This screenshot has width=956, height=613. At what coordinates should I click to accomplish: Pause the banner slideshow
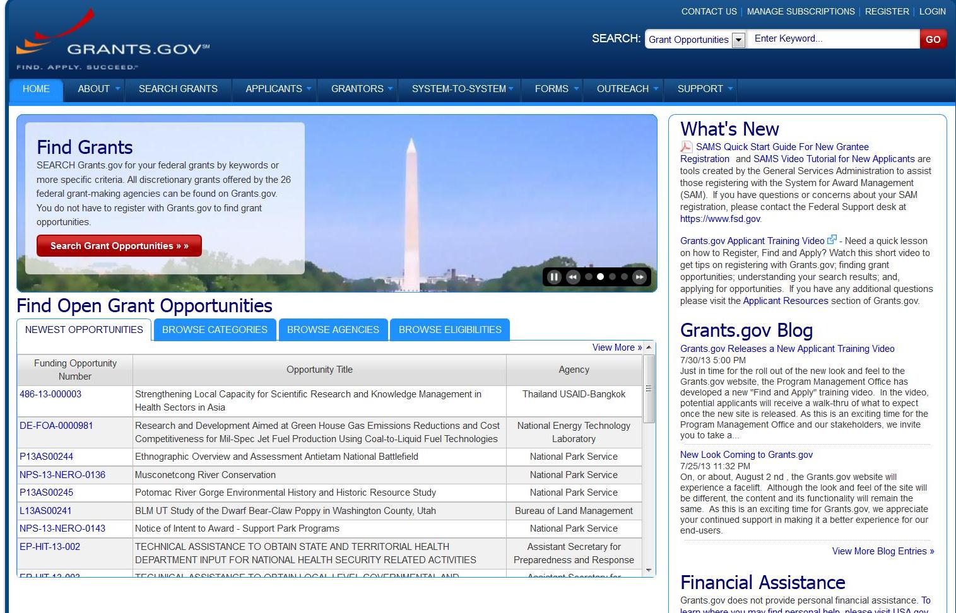pos(554,277)
